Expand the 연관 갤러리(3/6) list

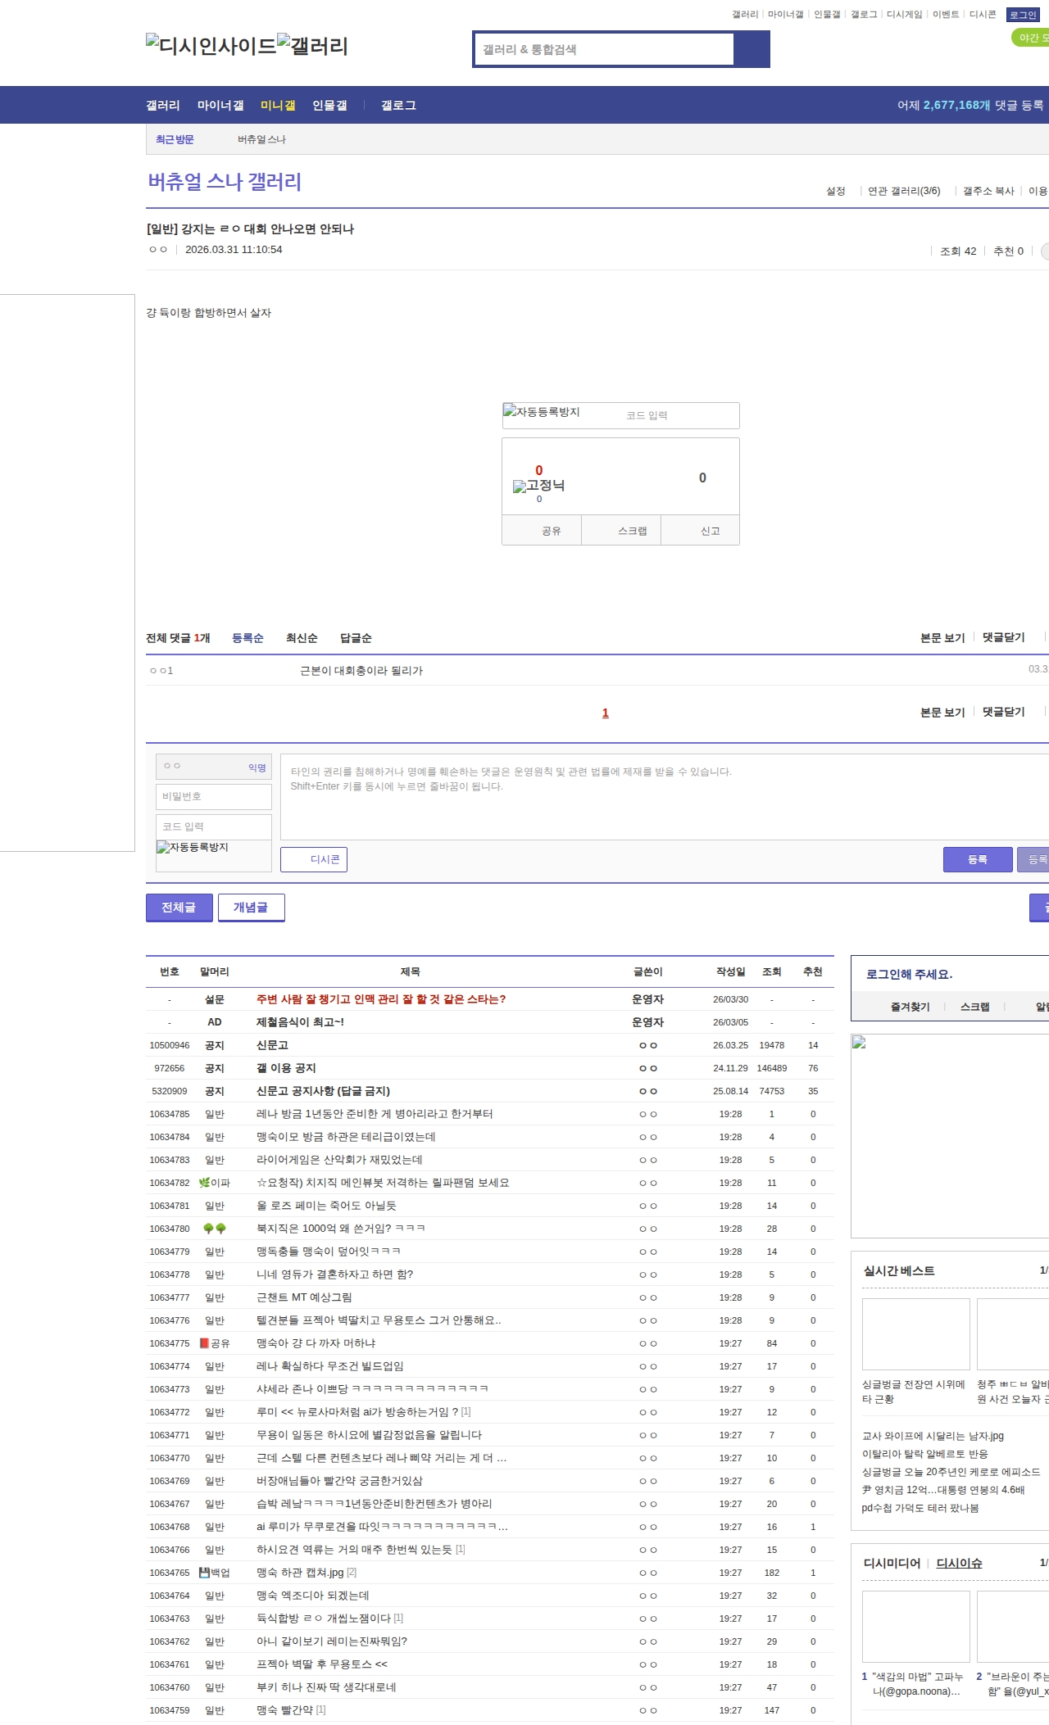point(904,191)
